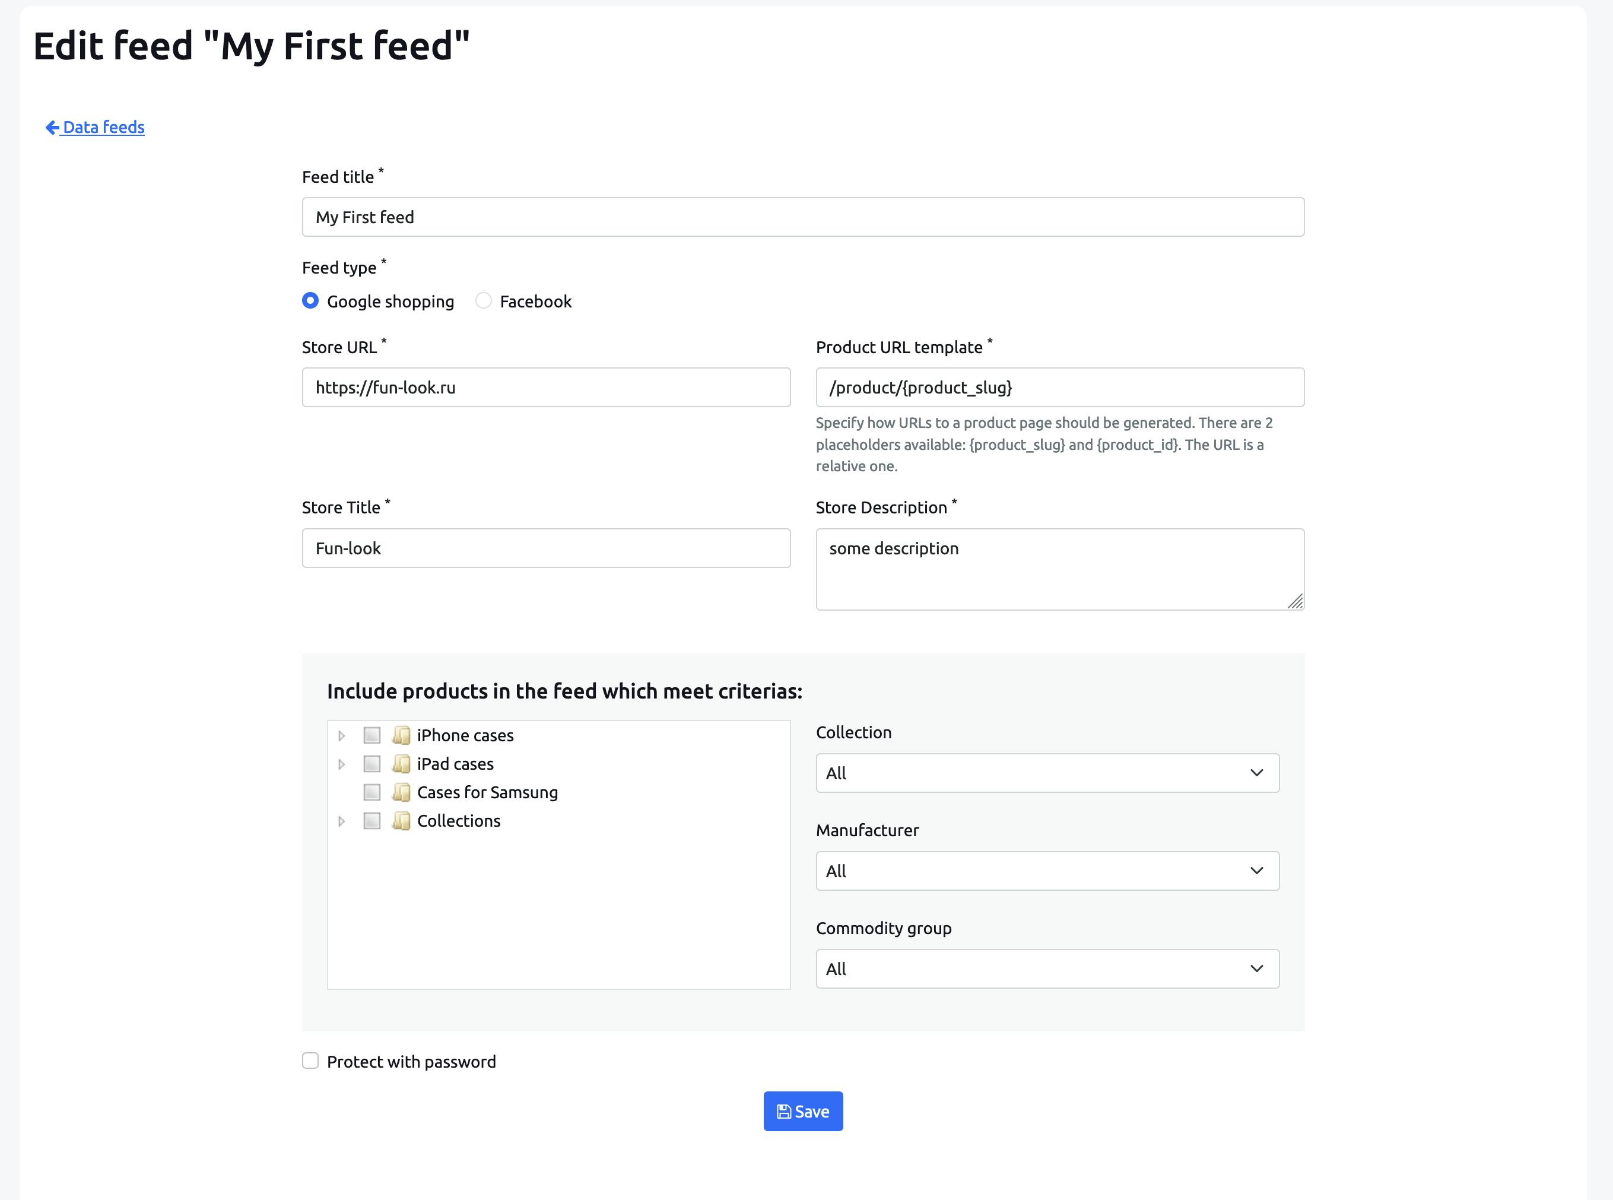This screenshot has width=1613, height=1200.
Task: Open the Commodity group dropdown
Action: click(1046, 969)
